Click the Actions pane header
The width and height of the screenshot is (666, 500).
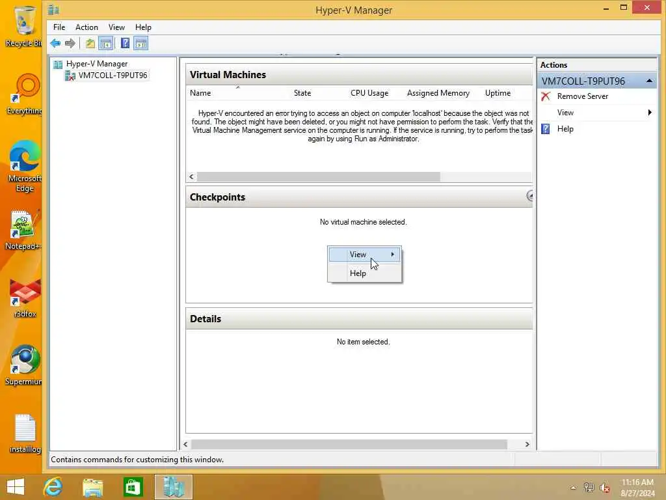(x=596, y=65)
